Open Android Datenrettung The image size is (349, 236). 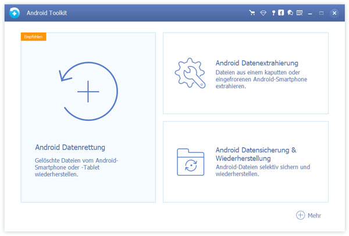88,117
